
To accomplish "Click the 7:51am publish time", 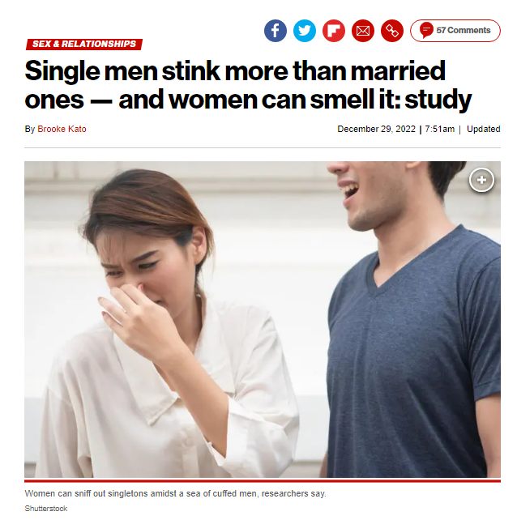I will click(x=439, y=129).
